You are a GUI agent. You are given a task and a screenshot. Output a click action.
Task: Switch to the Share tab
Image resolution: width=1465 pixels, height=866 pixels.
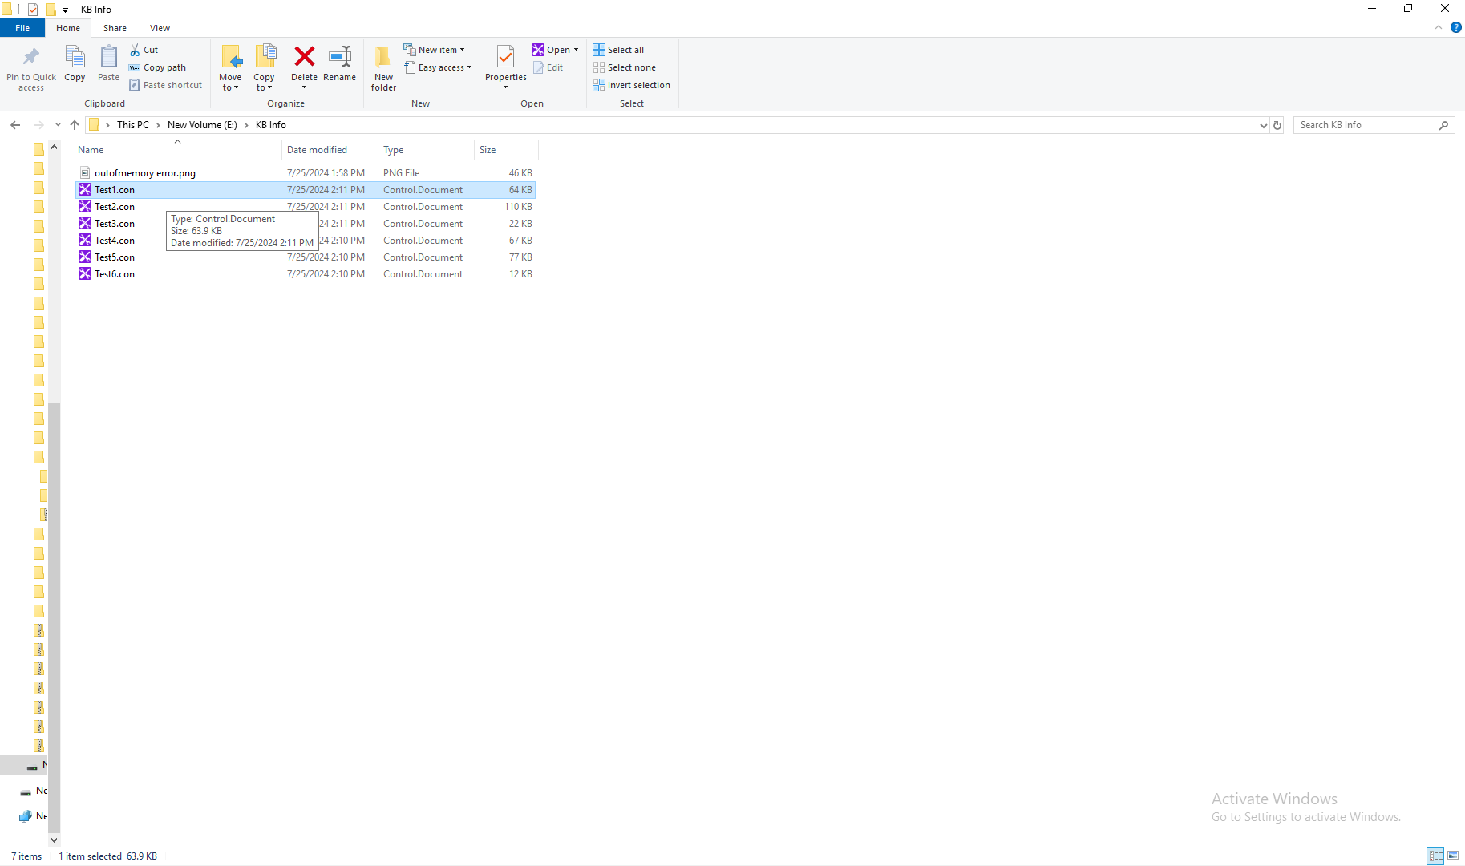click(115, 28)
